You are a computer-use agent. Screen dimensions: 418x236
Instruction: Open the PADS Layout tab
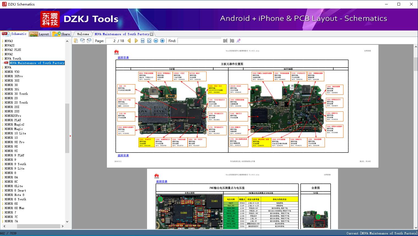coord(39,34)
